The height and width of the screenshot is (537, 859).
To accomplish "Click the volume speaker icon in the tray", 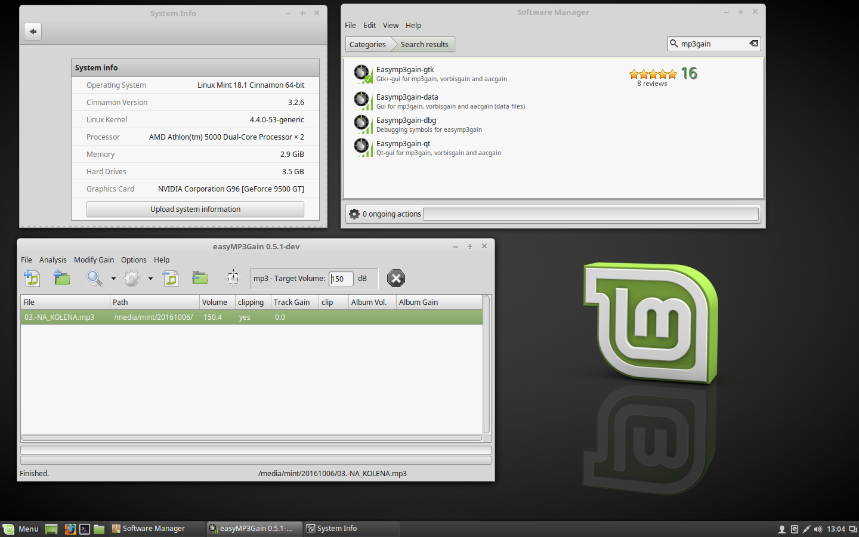I will (x=818, y=529).
